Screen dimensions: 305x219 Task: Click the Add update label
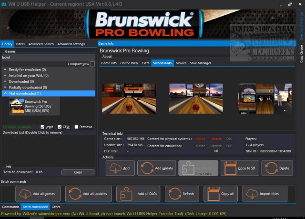164,168
